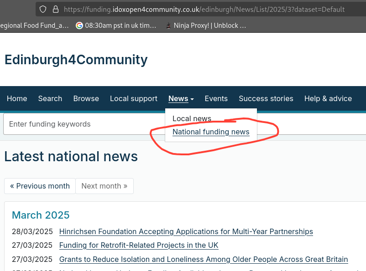Collapse the News dropdown menu

(181, 98)
